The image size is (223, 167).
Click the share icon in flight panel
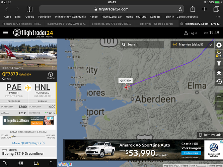(x=51, y=163)
